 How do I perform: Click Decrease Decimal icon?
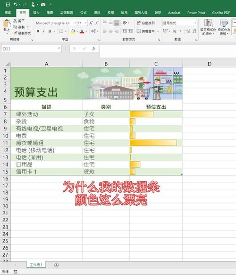point(194,31)
